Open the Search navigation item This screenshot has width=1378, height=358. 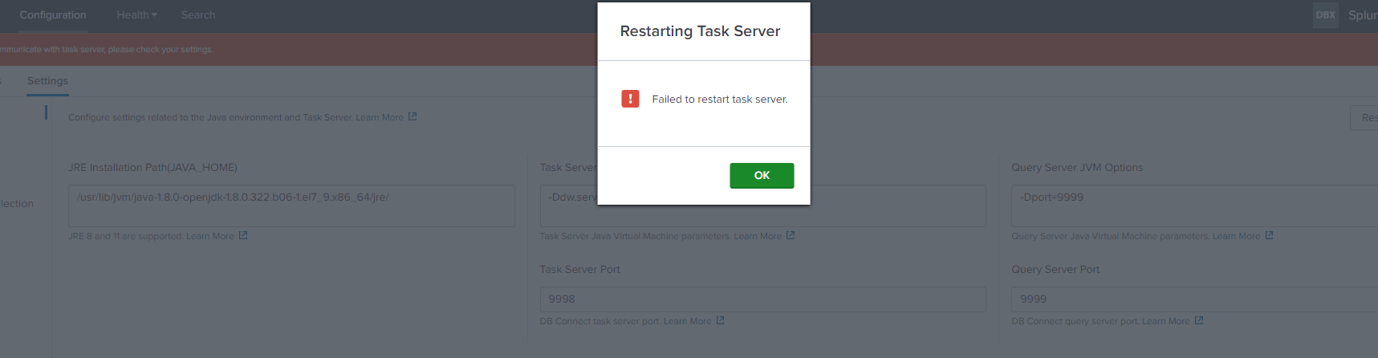[197, 15]
